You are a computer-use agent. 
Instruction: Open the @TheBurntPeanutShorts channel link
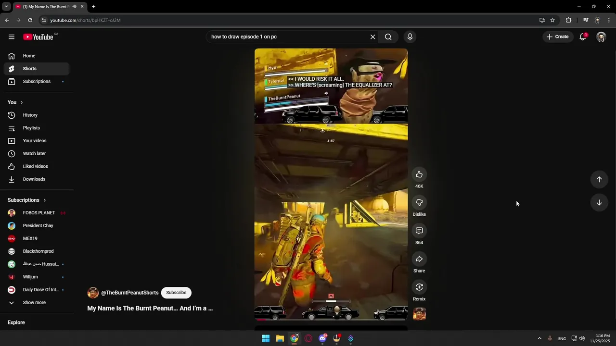pyautogui.click(x=130, y=293)
